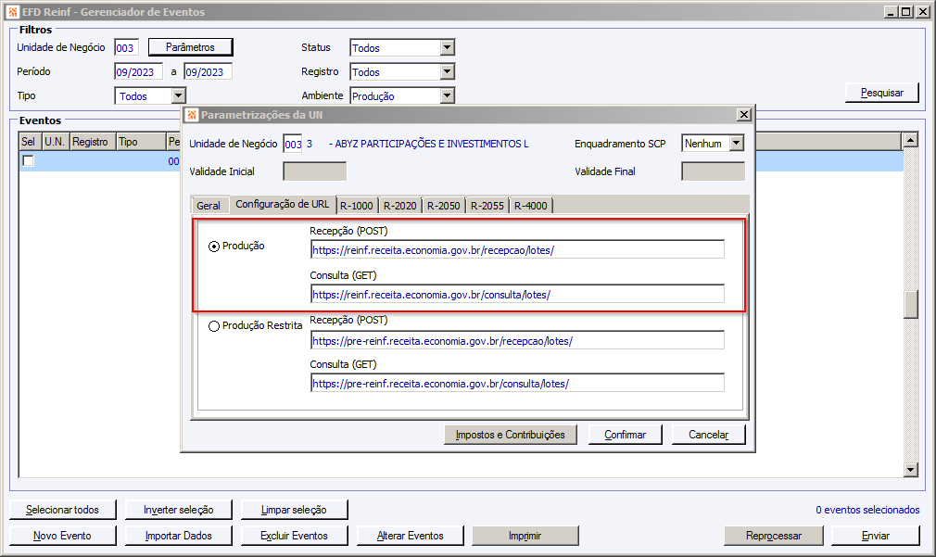
Task: Click Selecionar todos button
Action: tap(63, 510)
